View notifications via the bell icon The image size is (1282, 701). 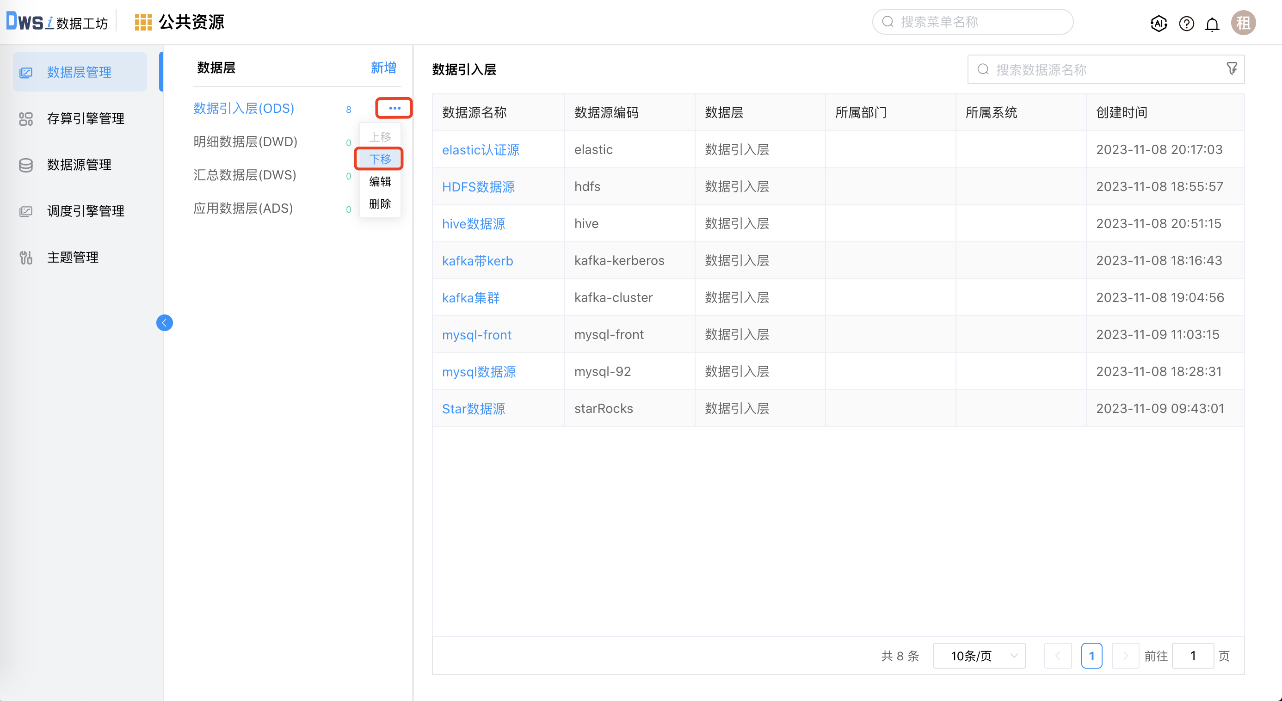click(x=1213, y=23)
